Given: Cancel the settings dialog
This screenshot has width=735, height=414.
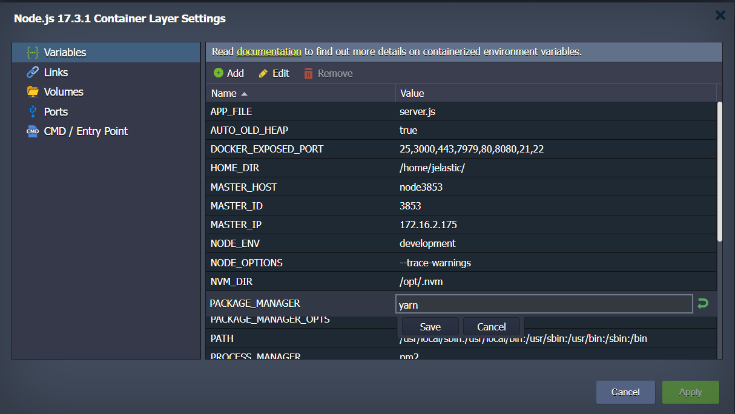Looking at the screenshot, I should pyautogui.click(x=625, y=392).
